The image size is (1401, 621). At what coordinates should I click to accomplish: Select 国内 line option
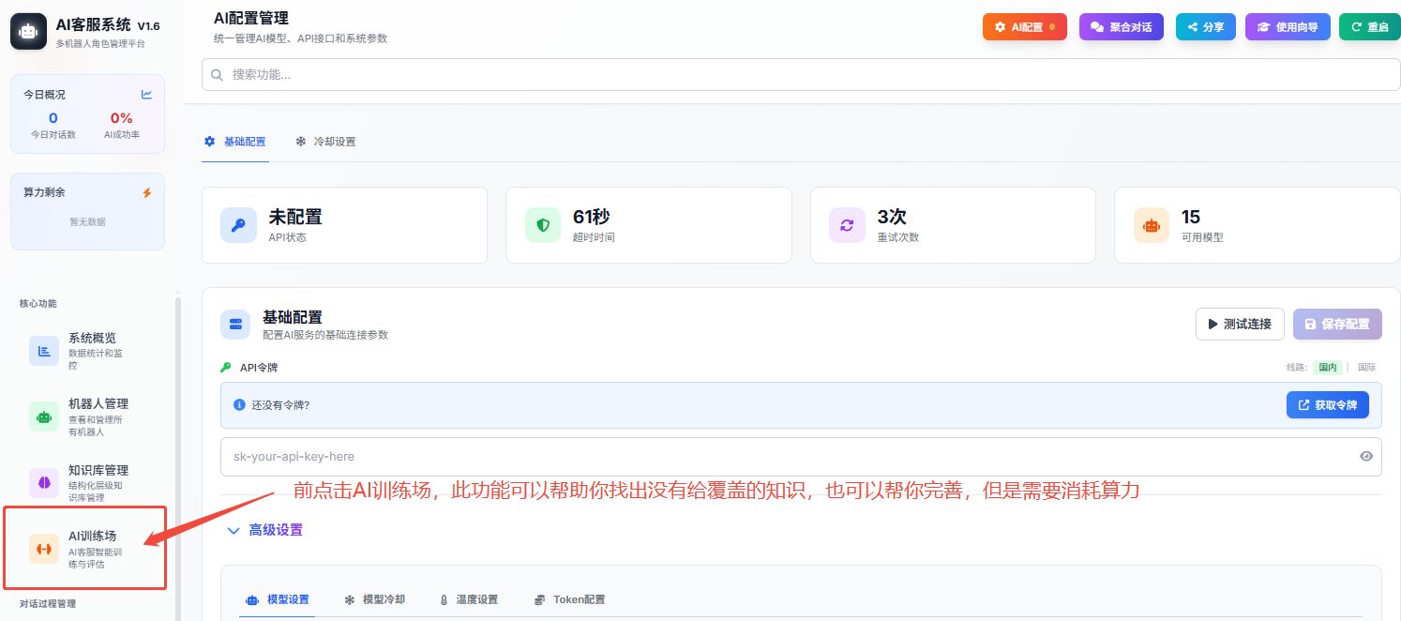pyautogui.click(x=1327, y=368)
